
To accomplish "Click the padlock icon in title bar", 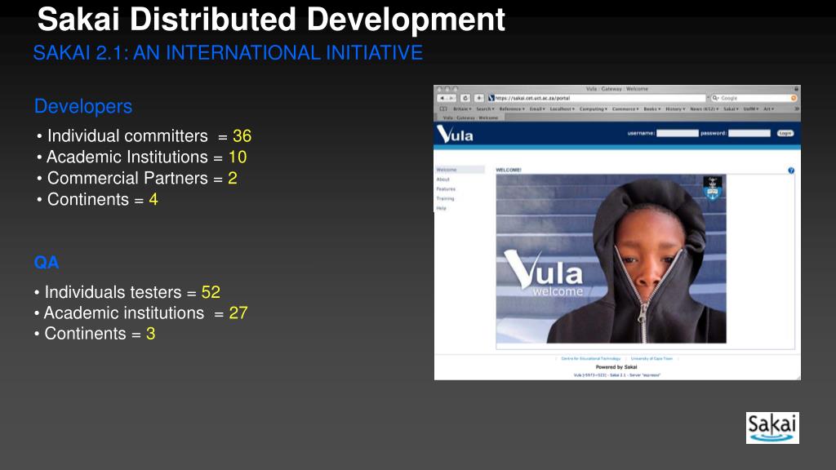I will click(x=797, y=89).
